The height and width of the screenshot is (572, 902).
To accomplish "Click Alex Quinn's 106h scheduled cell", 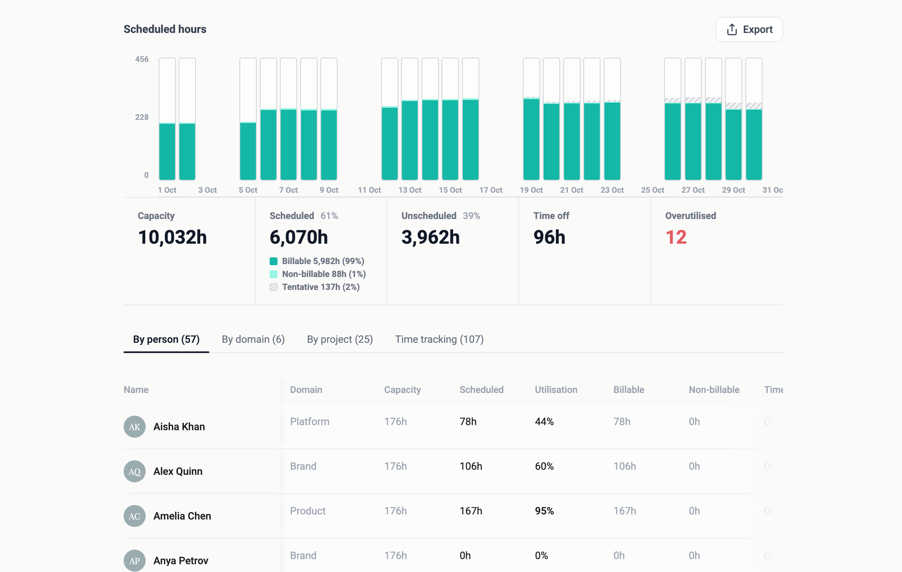I will click(x=471, y=466).
